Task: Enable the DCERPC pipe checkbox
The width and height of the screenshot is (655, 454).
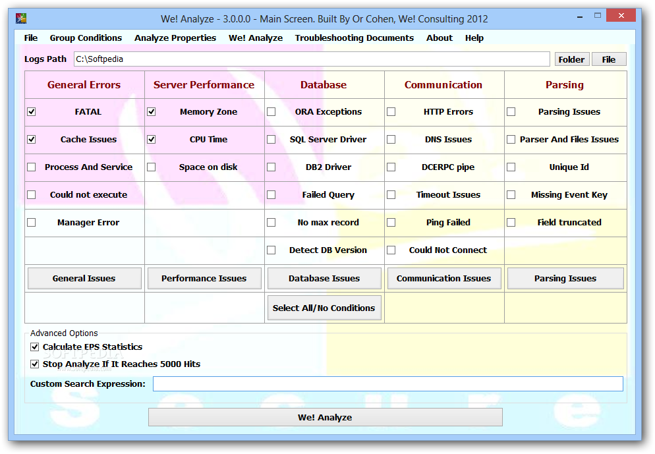Action: pos(391,167)
